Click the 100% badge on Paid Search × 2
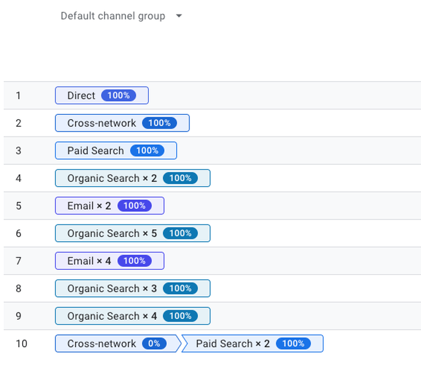Screen dimensions: 421x372 (293, 344)
